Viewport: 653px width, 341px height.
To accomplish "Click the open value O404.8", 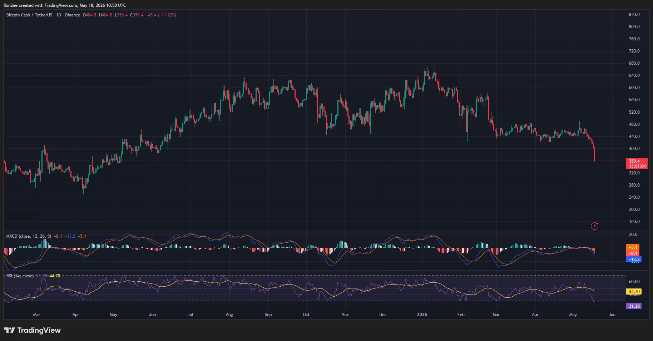I will pos(90,15).
